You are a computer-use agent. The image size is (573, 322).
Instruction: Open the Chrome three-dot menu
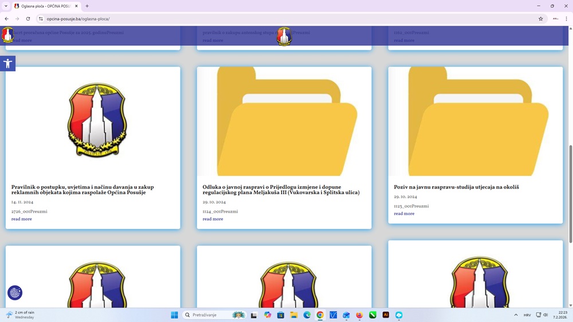point(566,19)
